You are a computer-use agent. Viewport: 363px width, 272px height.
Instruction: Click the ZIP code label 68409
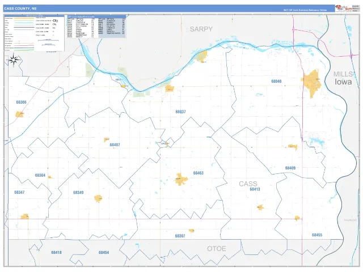tap(290, 168)
